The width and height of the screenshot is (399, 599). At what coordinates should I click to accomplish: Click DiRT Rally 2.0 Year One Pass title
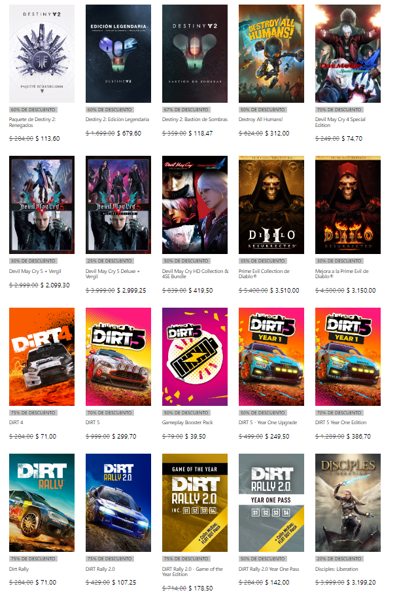(269, 569)
